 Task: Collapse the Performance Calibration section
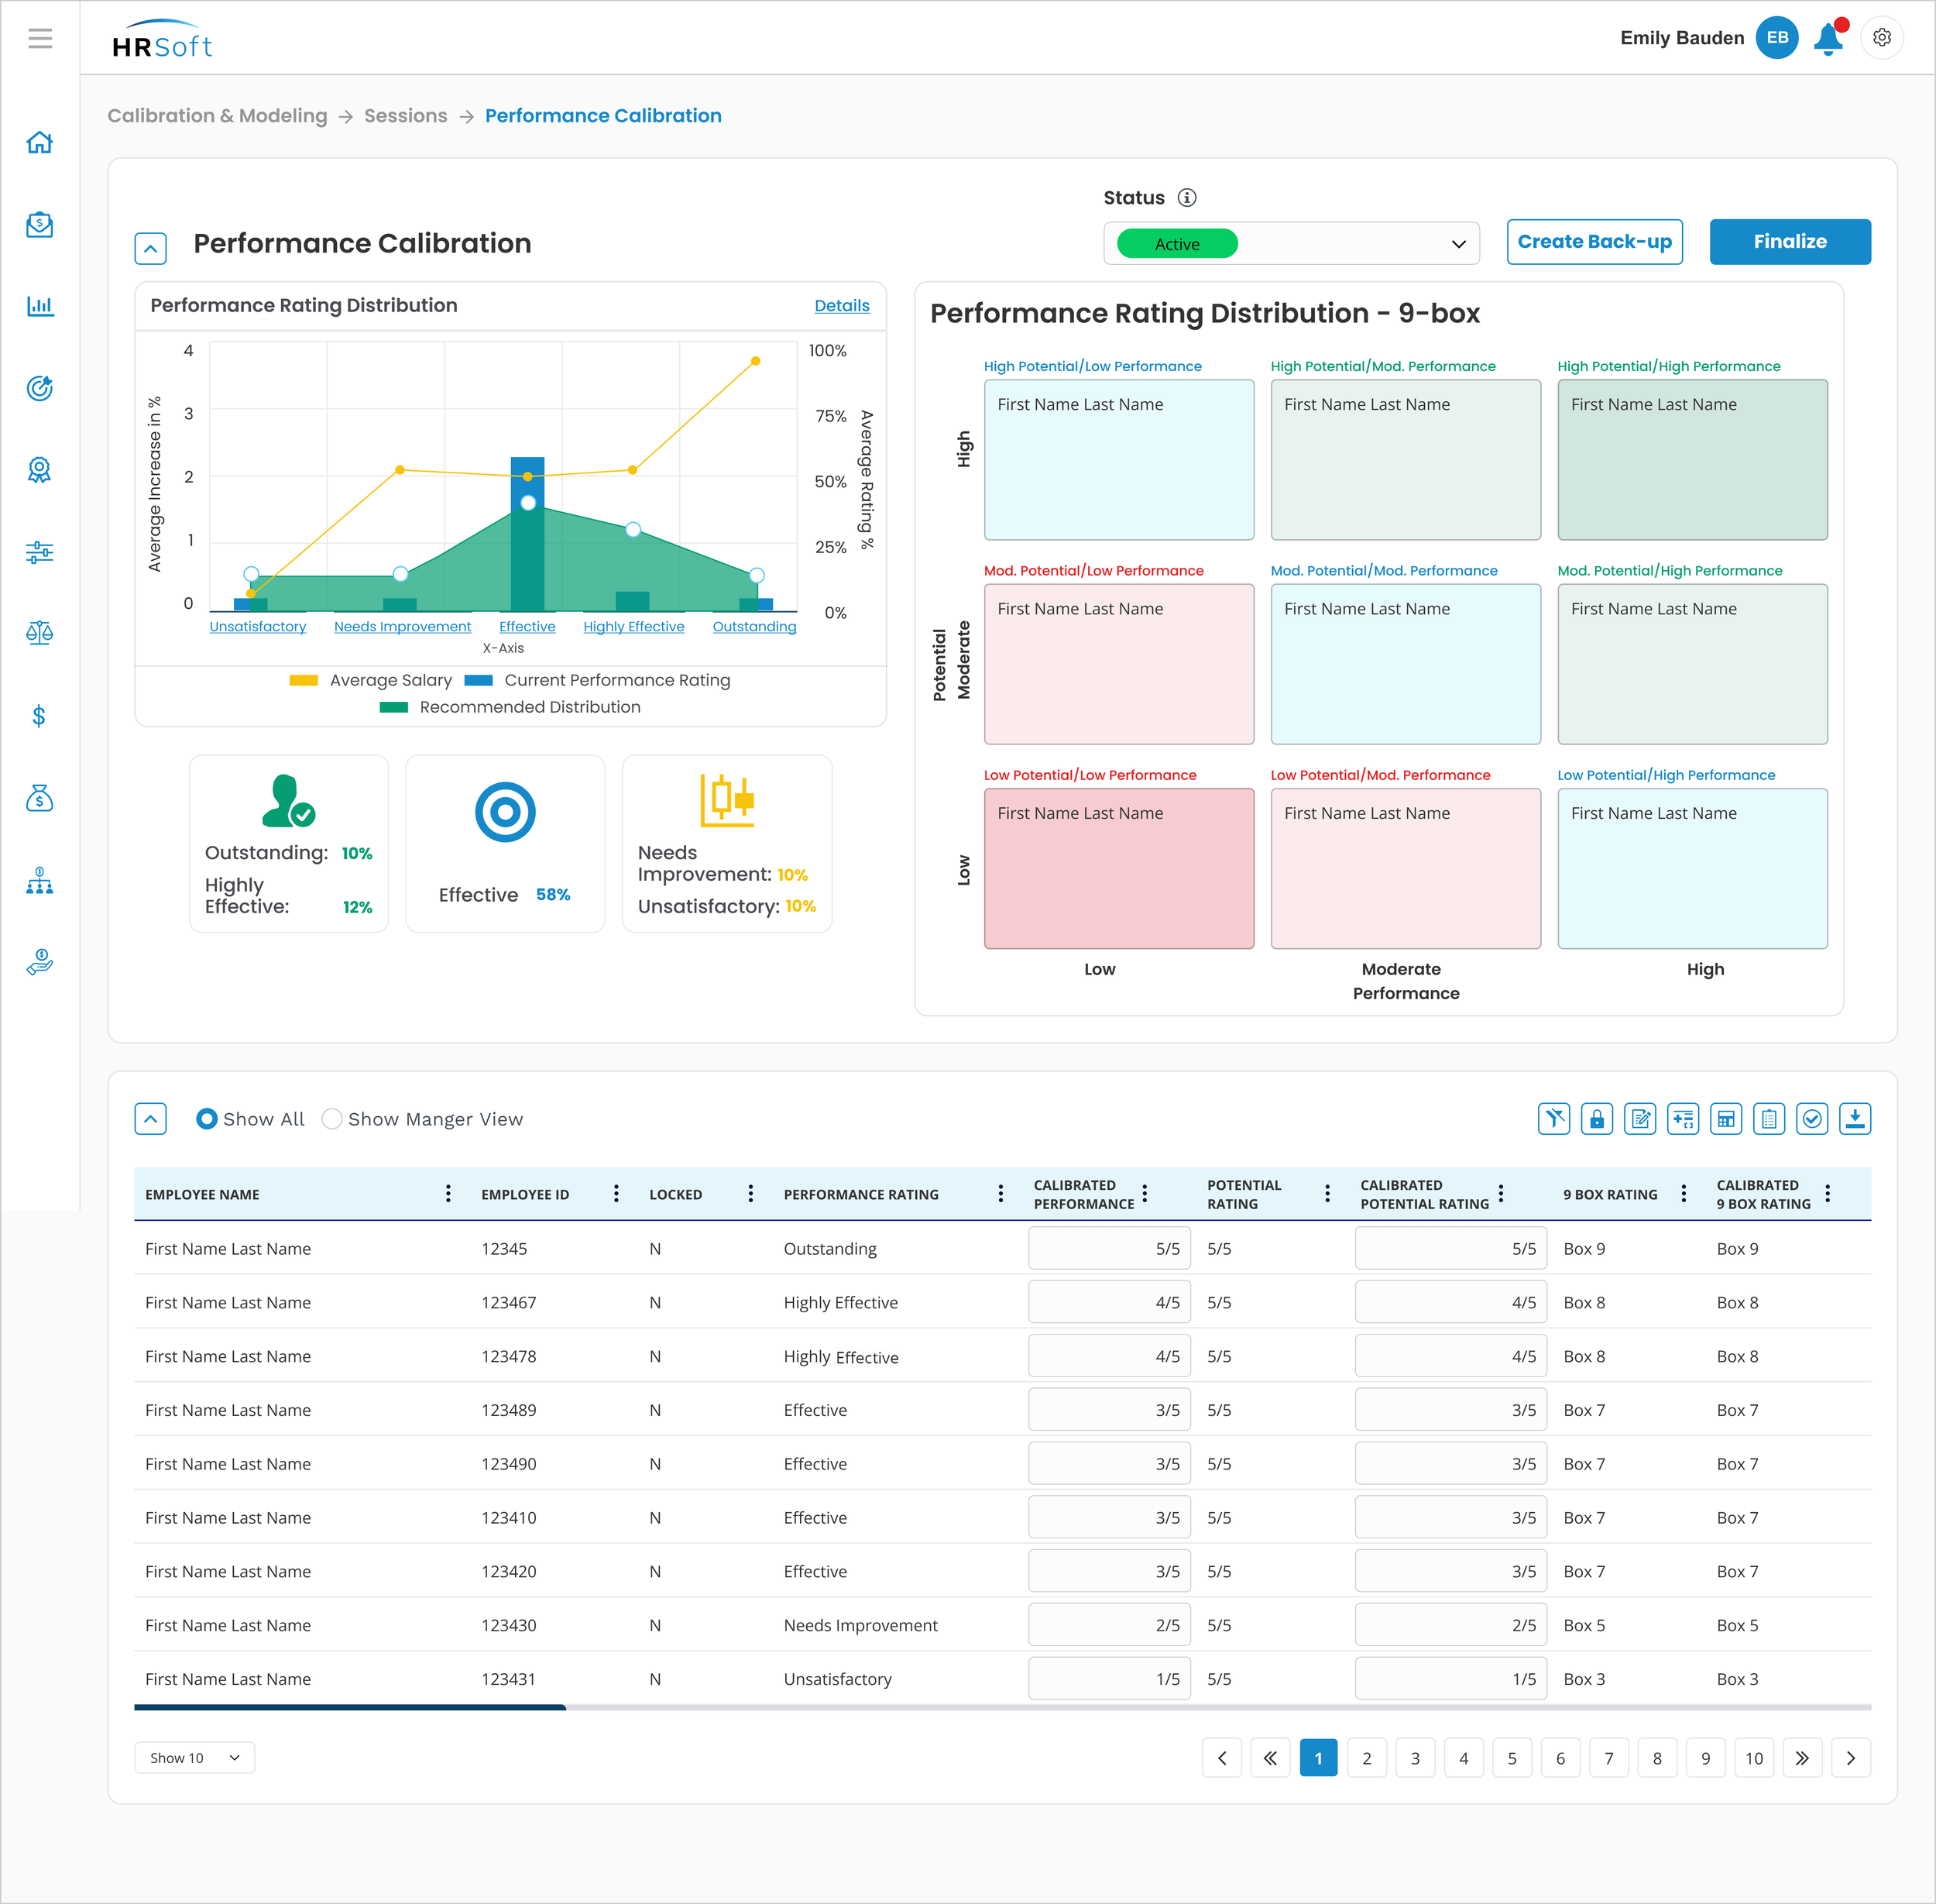[151, 248]
